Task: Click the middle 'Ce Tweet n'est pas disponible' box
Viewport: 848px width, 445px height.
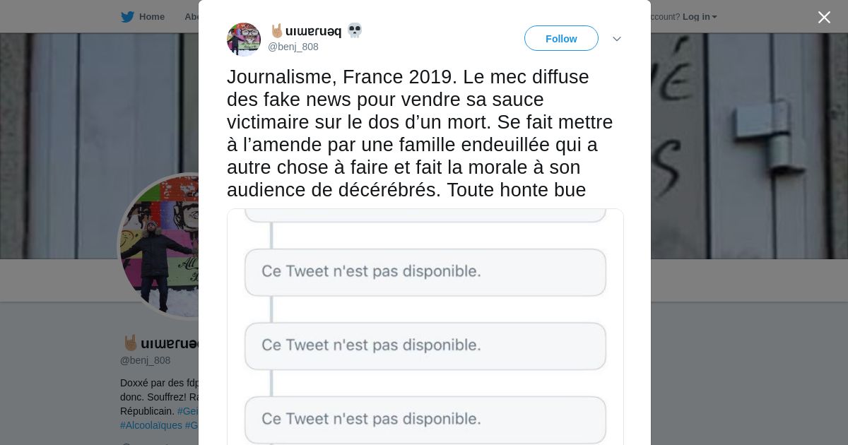Action: point(425,345)
